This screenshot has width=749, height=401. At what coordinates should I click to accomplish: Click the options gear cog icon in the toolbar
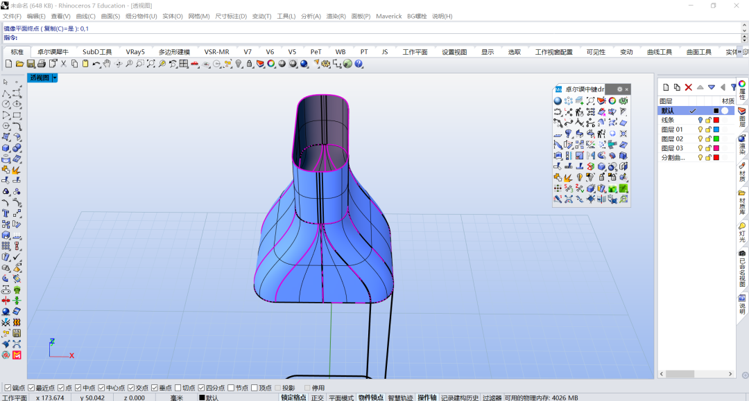(326, 64)
